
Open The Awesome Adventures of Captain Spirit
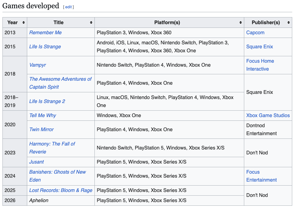click(x=60, y=79)
